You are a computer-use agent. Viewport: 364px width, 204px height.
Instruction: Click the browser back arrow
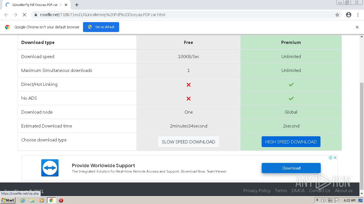point(6,15)
